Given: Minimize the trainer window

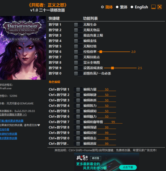Looking at the screenshot, I should click(x=153, y=7).
